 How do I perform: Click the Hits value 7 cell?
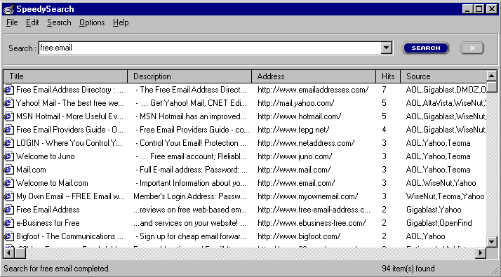(x=384, y=90)
